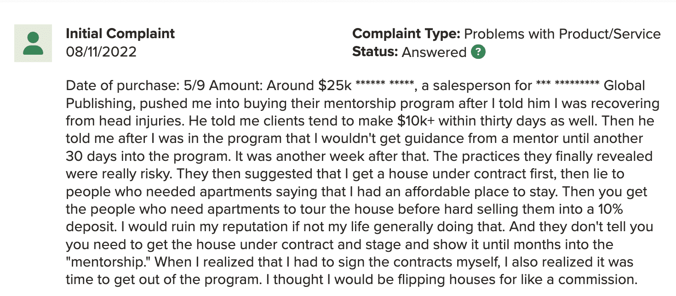Click the Complaint Type label
This screenshot has height=296, width=676.
pos(406,34)
